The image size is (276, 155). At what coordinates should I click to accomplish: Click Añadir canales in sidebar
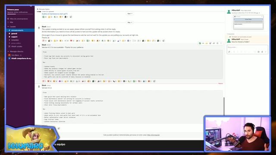click(x=16, y=46)
